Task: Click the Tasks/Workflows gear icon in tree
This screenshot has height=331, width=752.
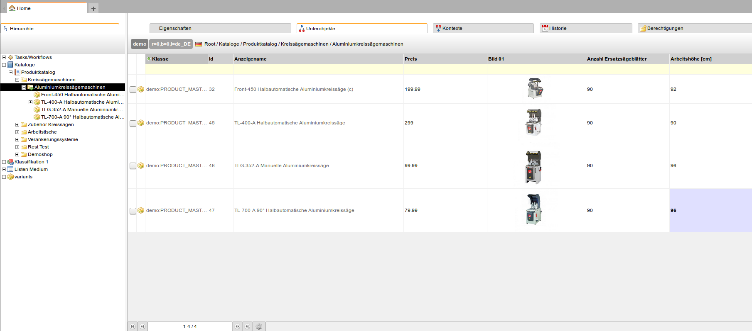Action: pyautogui.click(x=10, y=57)
